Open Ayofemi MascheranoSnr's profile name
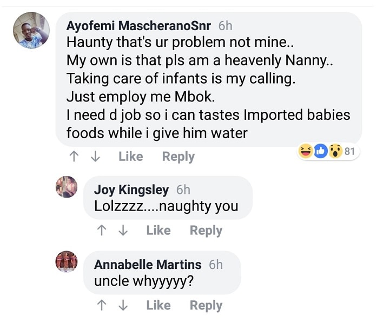The width and height of the screenshot is (377, 324). 139,26
